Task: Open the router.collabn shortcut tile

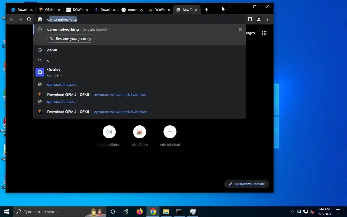Action: click(x=109, y=136)
